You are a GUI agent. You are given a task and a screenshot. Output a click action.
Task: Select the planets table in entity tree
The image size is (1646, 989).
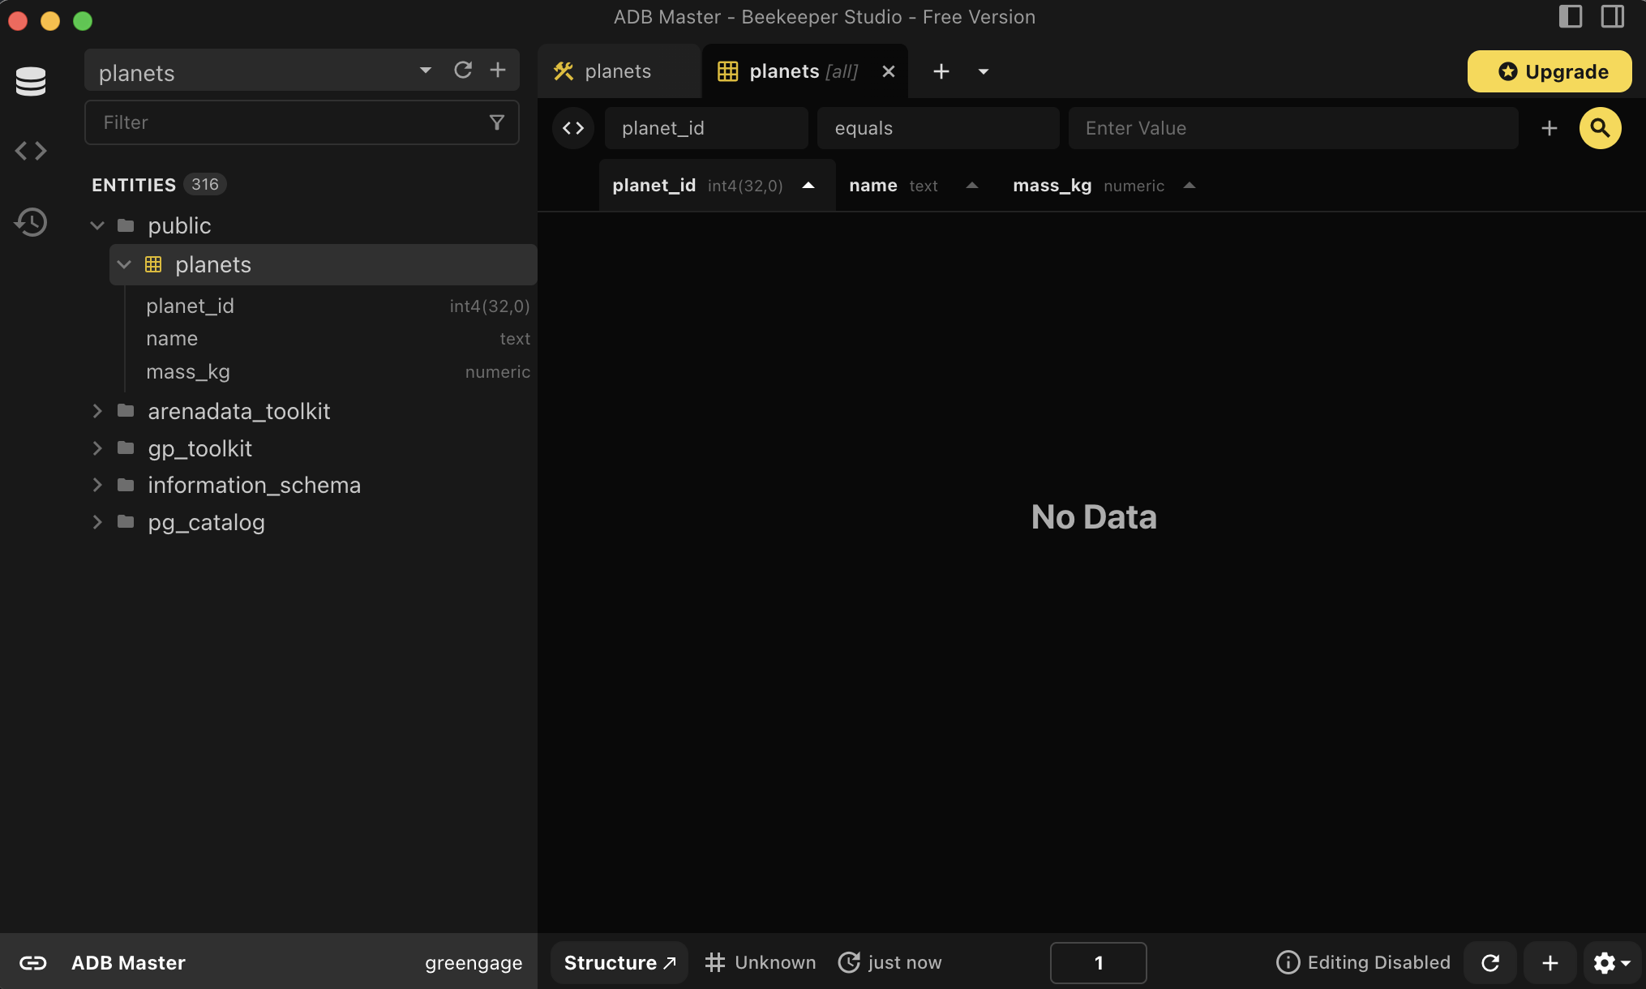(323, 264)
